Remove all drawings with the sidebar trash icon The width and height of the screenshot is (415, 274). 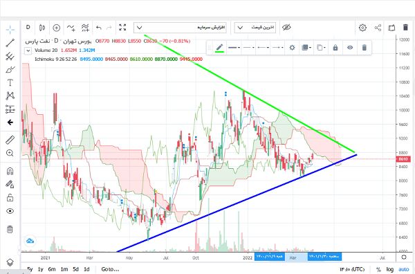(10, 229)
